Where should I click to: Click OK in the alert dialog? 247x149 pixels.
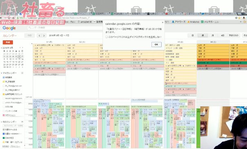pos(156,44)
